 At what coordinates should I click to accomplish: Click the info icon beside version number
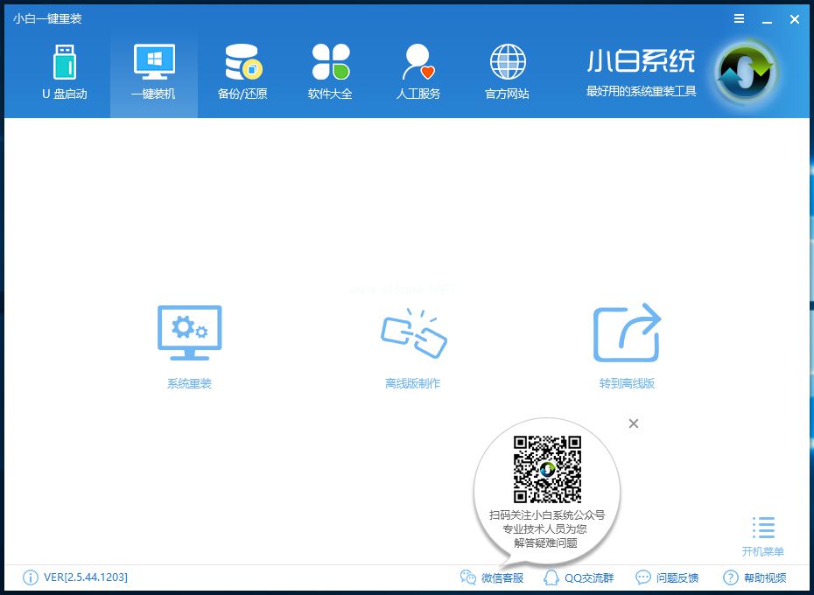(29, 577)
